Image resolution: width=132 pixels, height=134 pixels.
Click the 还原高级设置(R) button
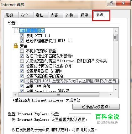[96, 107]
